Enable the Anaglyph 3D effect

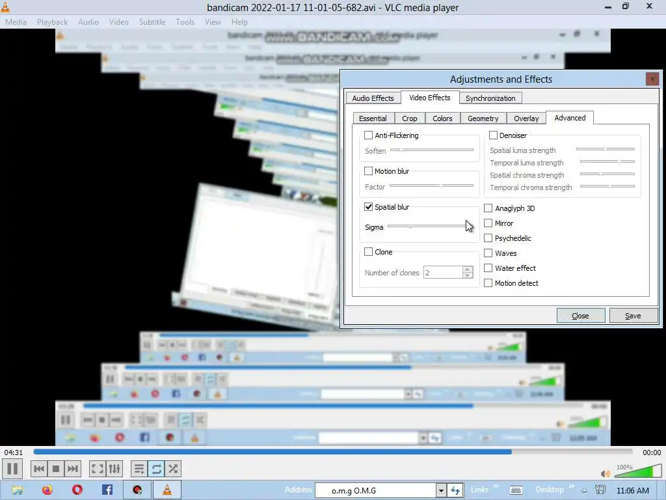(488, 208)
